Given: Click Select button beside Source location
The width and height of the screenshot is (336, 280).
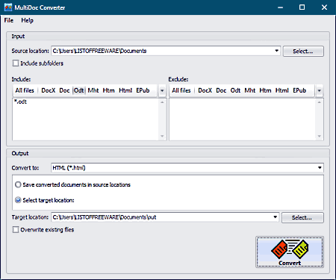Looking at the screenshot, I should pos(303,52).
